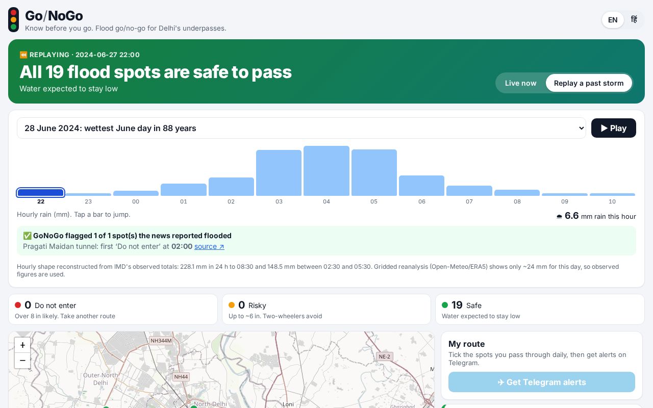Select Replay a past storm mode
Viewport: 653px width, 408px height.
(589, 83)
